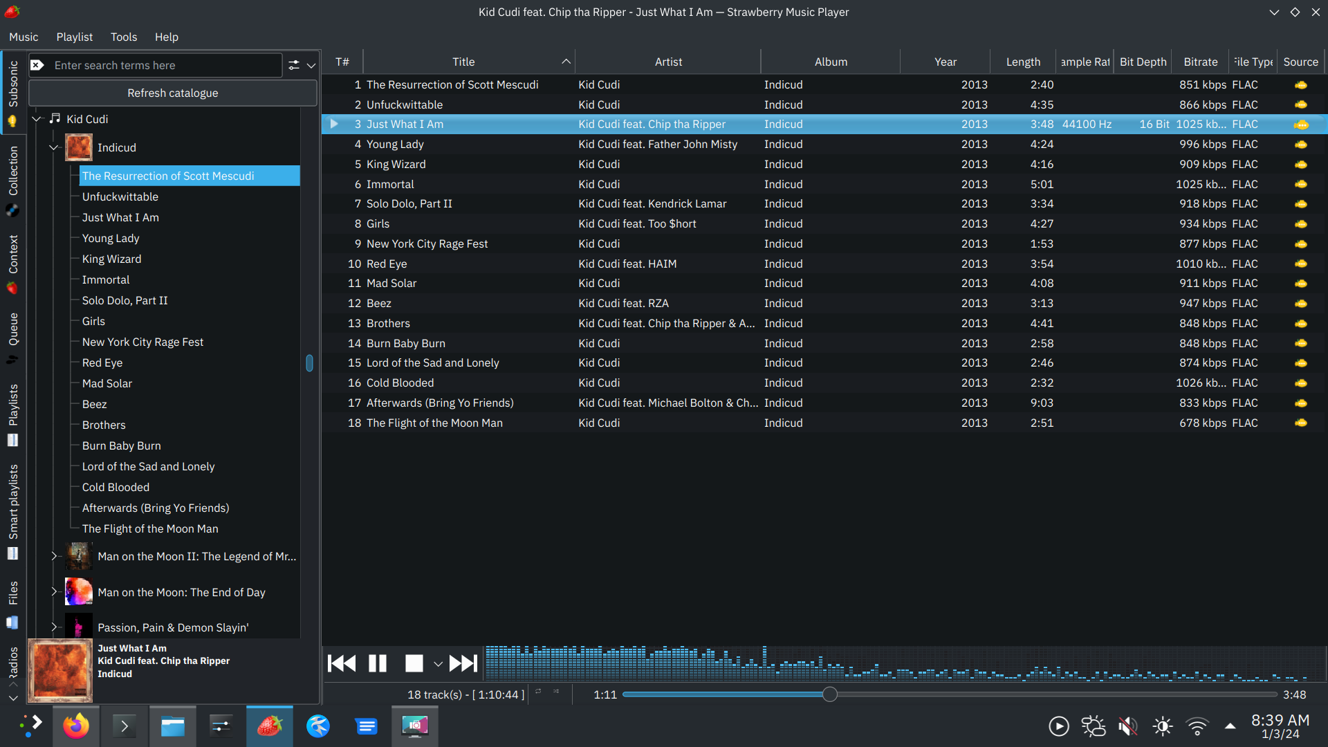Open the Subsonic sidebar tab
Viewport: 1328px width, 747px height.
[12, 93]
